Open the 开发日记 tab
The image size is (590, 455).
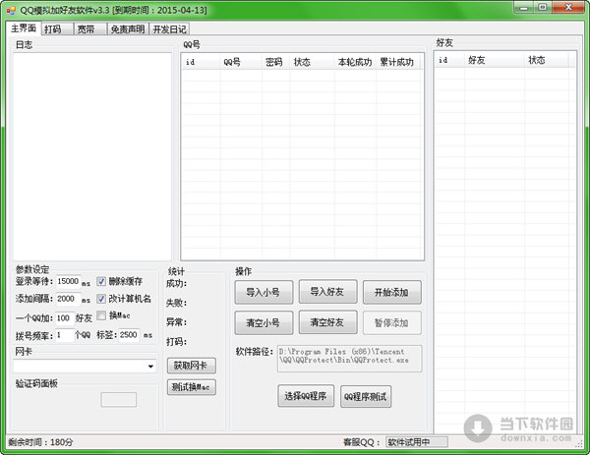tap(169, 28)
